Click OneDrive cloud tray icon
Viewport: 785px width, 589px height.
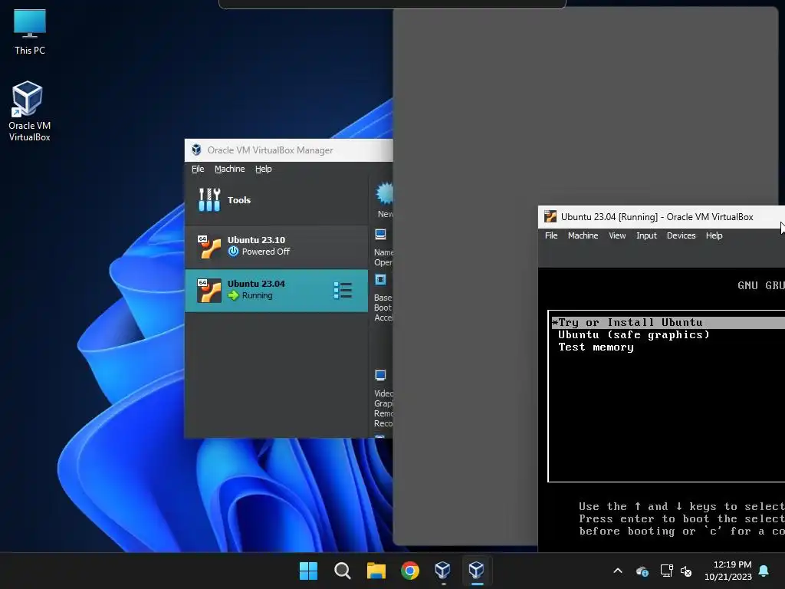pos(642,571)
